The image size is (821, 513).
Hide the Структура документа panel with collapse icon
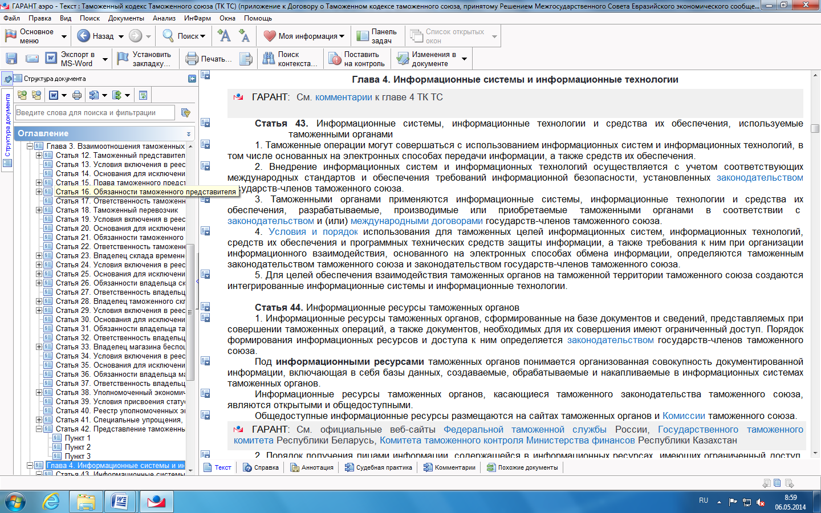click(192, 79)
